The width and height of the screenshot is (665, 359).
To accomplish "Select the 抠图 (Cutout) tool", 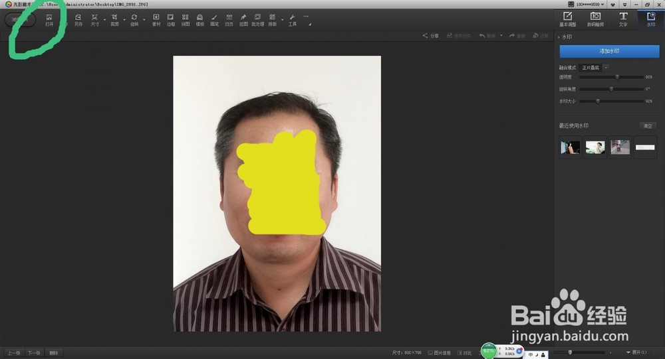I will 243,20.
